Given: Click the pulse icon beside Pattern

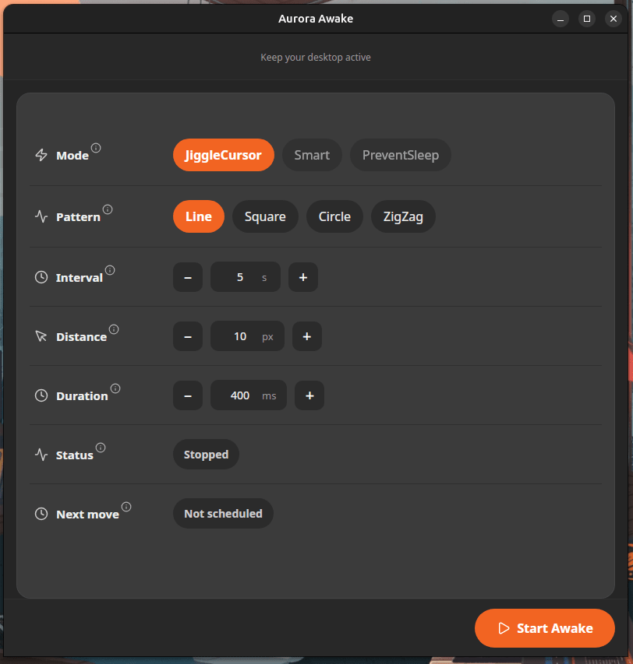Looking at the screenshot, I should [x=41, y=216].
